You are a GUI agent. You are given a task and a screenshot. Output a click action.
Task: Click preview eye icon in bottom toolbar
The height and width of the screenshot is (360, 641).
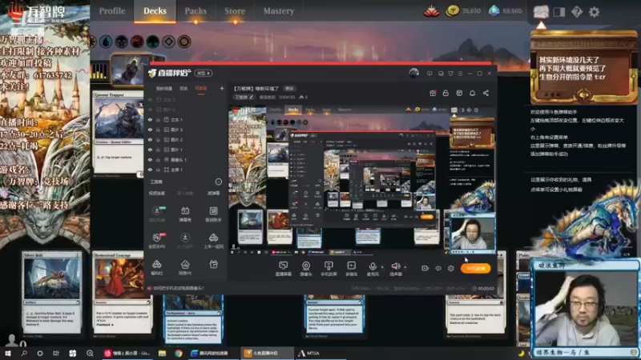438,268
